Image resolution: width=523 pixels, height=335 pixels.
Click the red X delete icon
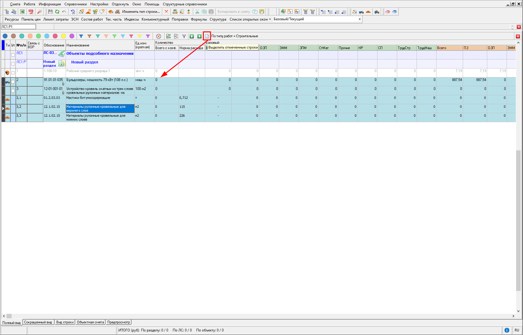(x=166, y=12)
